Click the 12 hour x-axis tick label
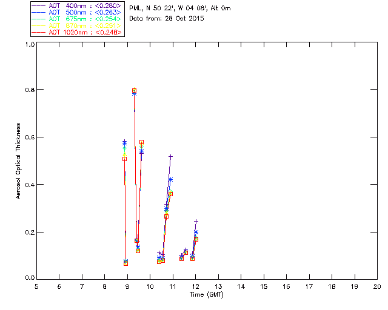This screenshot has width=388, height=310. pos(195,286)
